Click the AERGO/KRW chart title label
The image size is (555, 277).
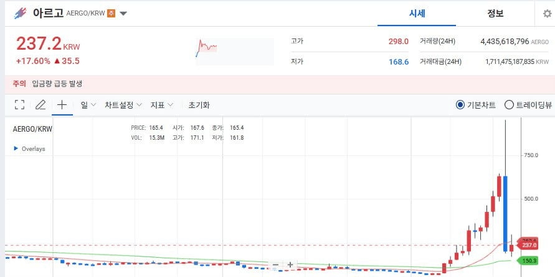point(32,129)
